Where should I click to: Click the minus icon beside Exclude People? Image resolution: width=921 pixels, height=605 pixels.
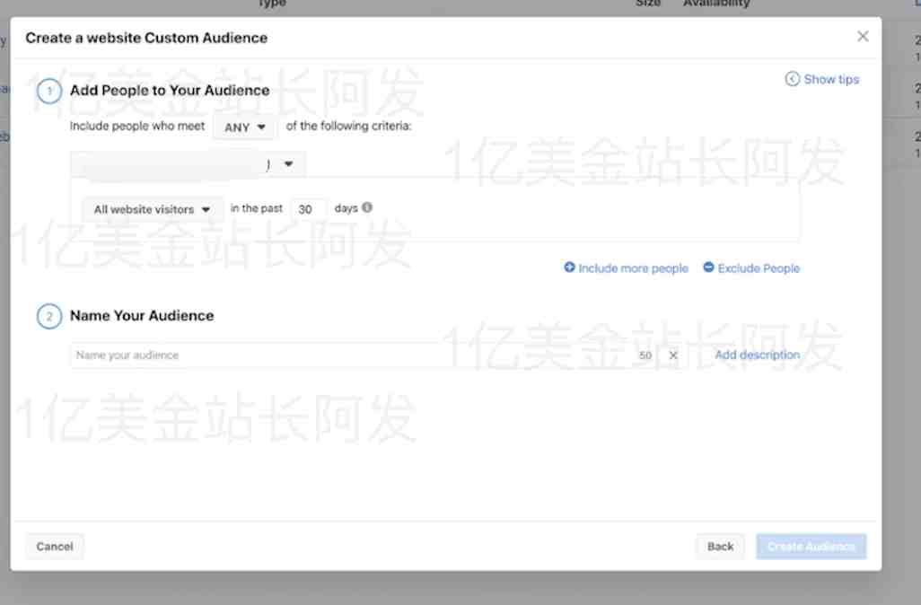coord(708,267)
